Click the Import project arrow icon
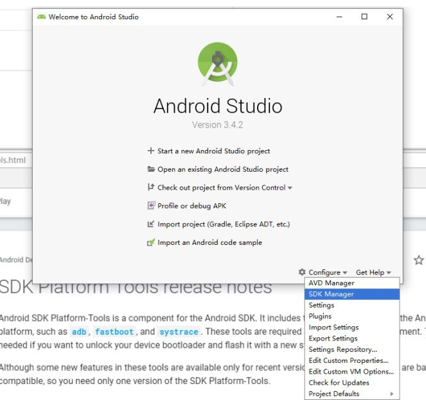 pos(151,224)
